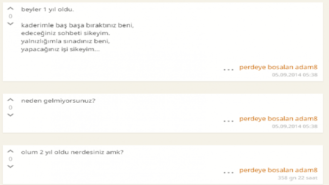Image resolution: width=329 pixels, height=185 pixels.
Task: Open author profile under 'neden gelmiyorsunuz?' entry
Action: [x=278, y=119]
